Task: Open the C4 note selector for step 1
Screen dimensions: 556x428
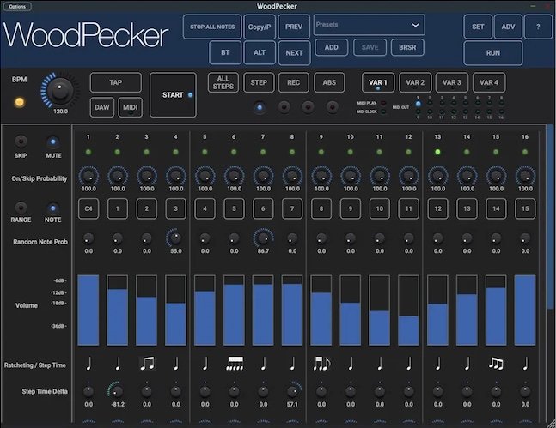Action: [89, 209]
